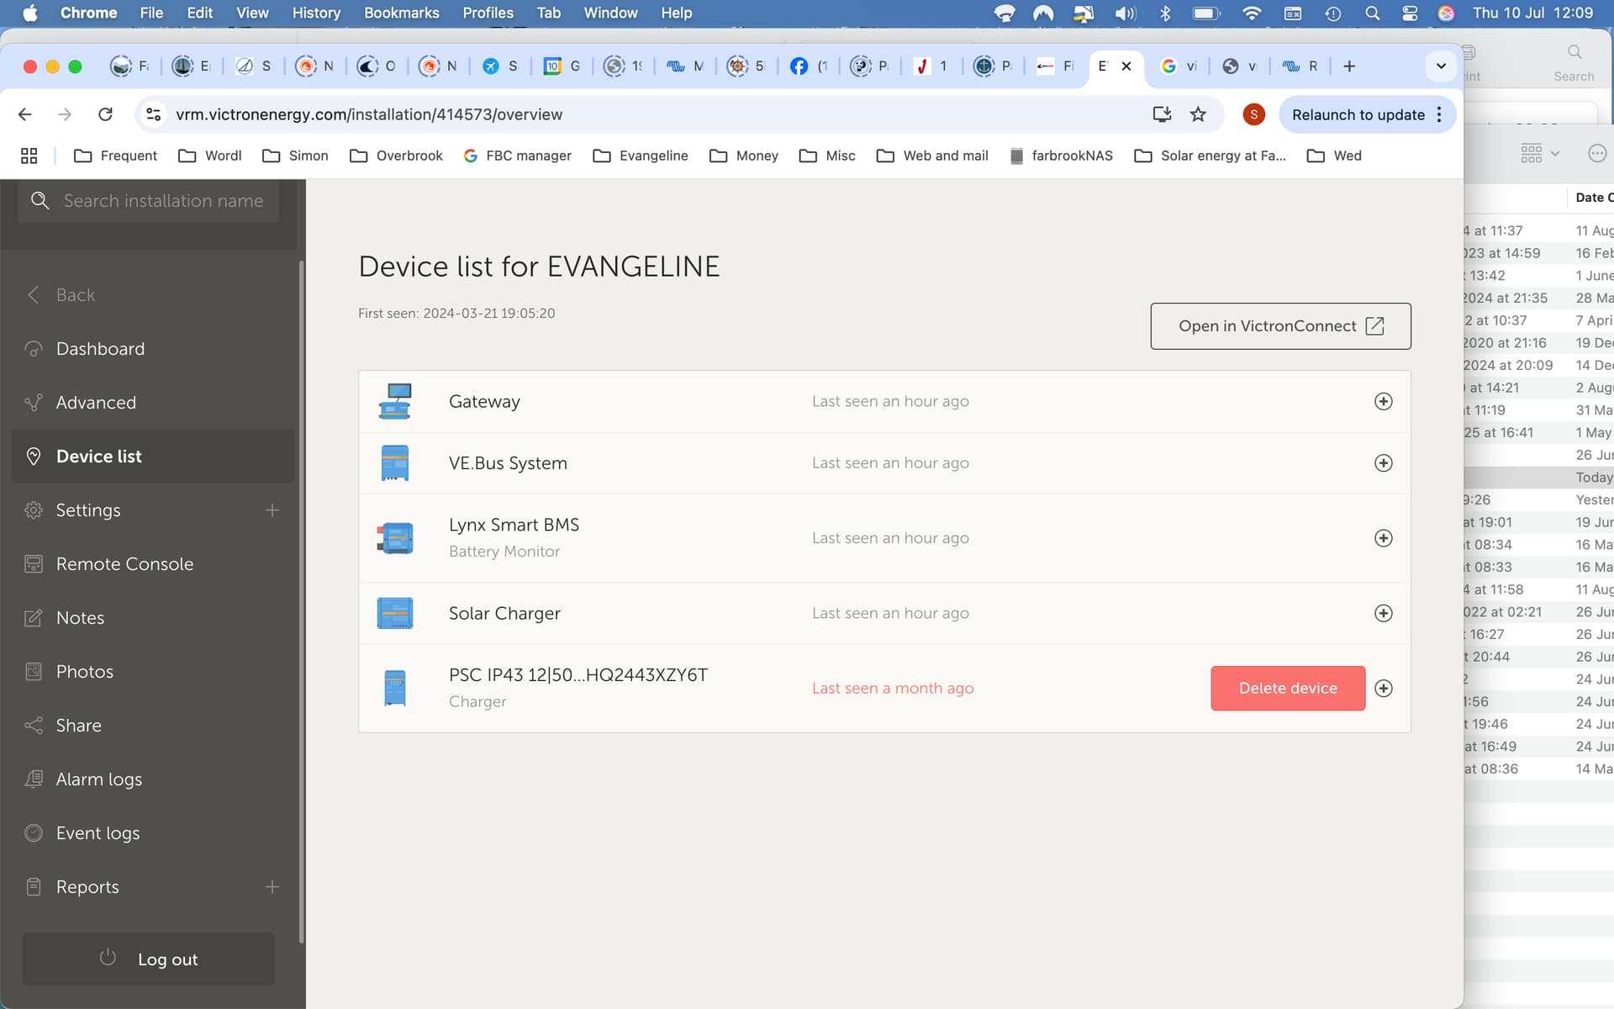The image size is (1614, 1009).
Task: Open the History menu in menu bar
Action: [316, 13]
